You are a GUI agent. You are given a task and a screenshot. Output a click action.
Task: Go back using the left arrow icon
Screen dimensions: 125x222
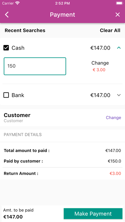(7, 15)
